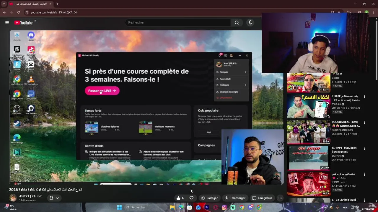The width and height of the screenshot is (378, 212).
Task: Expand the tab search chevron in the title bar
Action: pos(4,4)
